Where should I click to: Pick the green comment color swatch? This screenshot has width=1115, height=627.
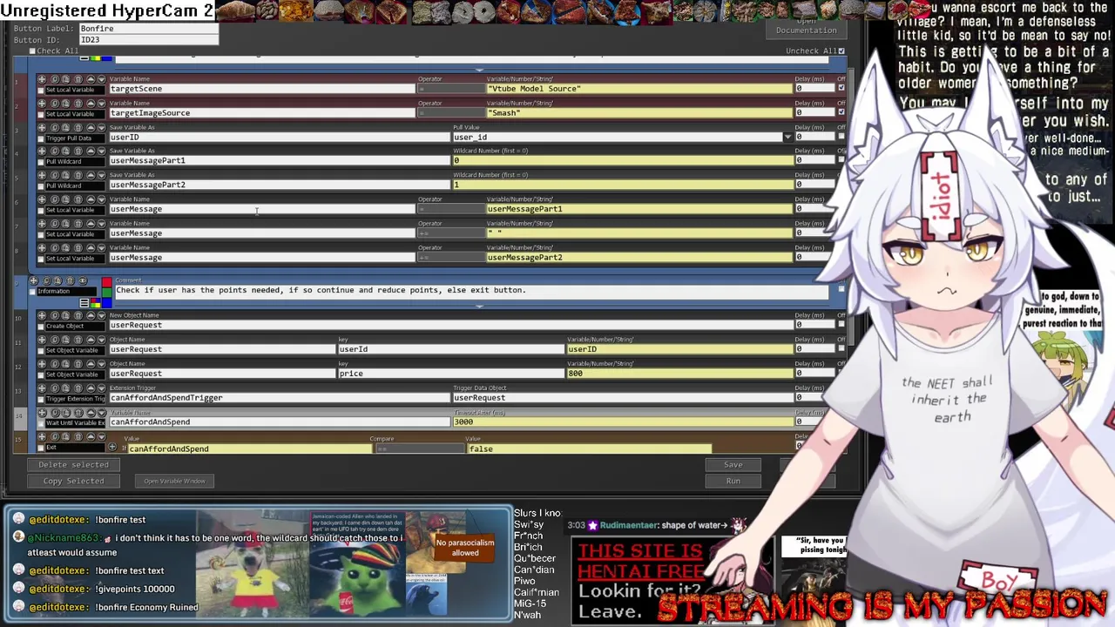pos(107,293)
